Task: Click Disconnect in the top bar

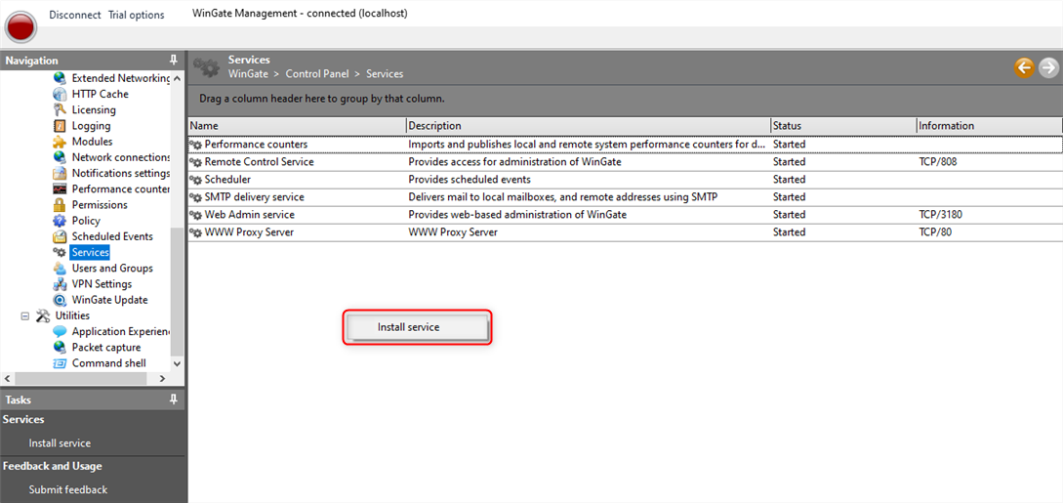Action: 74,15
